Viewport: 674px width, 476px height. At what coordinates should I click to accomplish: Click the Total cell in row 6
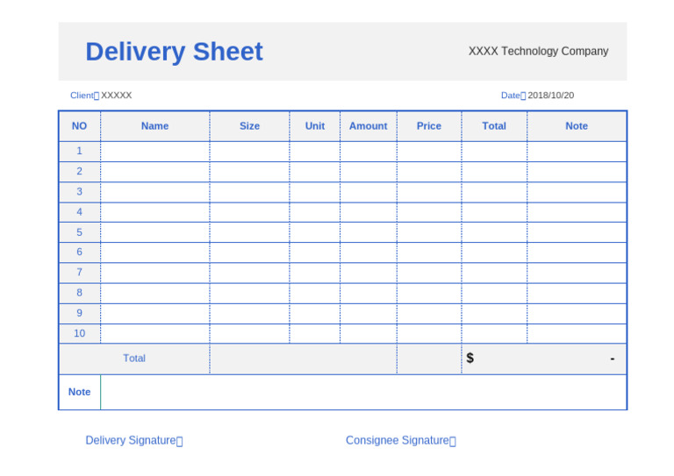494,252
